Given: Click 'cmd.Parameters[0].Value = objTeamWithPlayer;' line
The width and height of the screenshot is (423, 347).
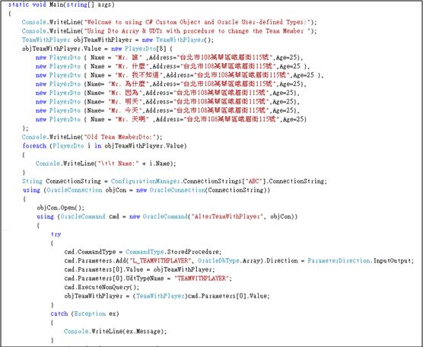Looking at the screenshot, I should click(139, 269).
